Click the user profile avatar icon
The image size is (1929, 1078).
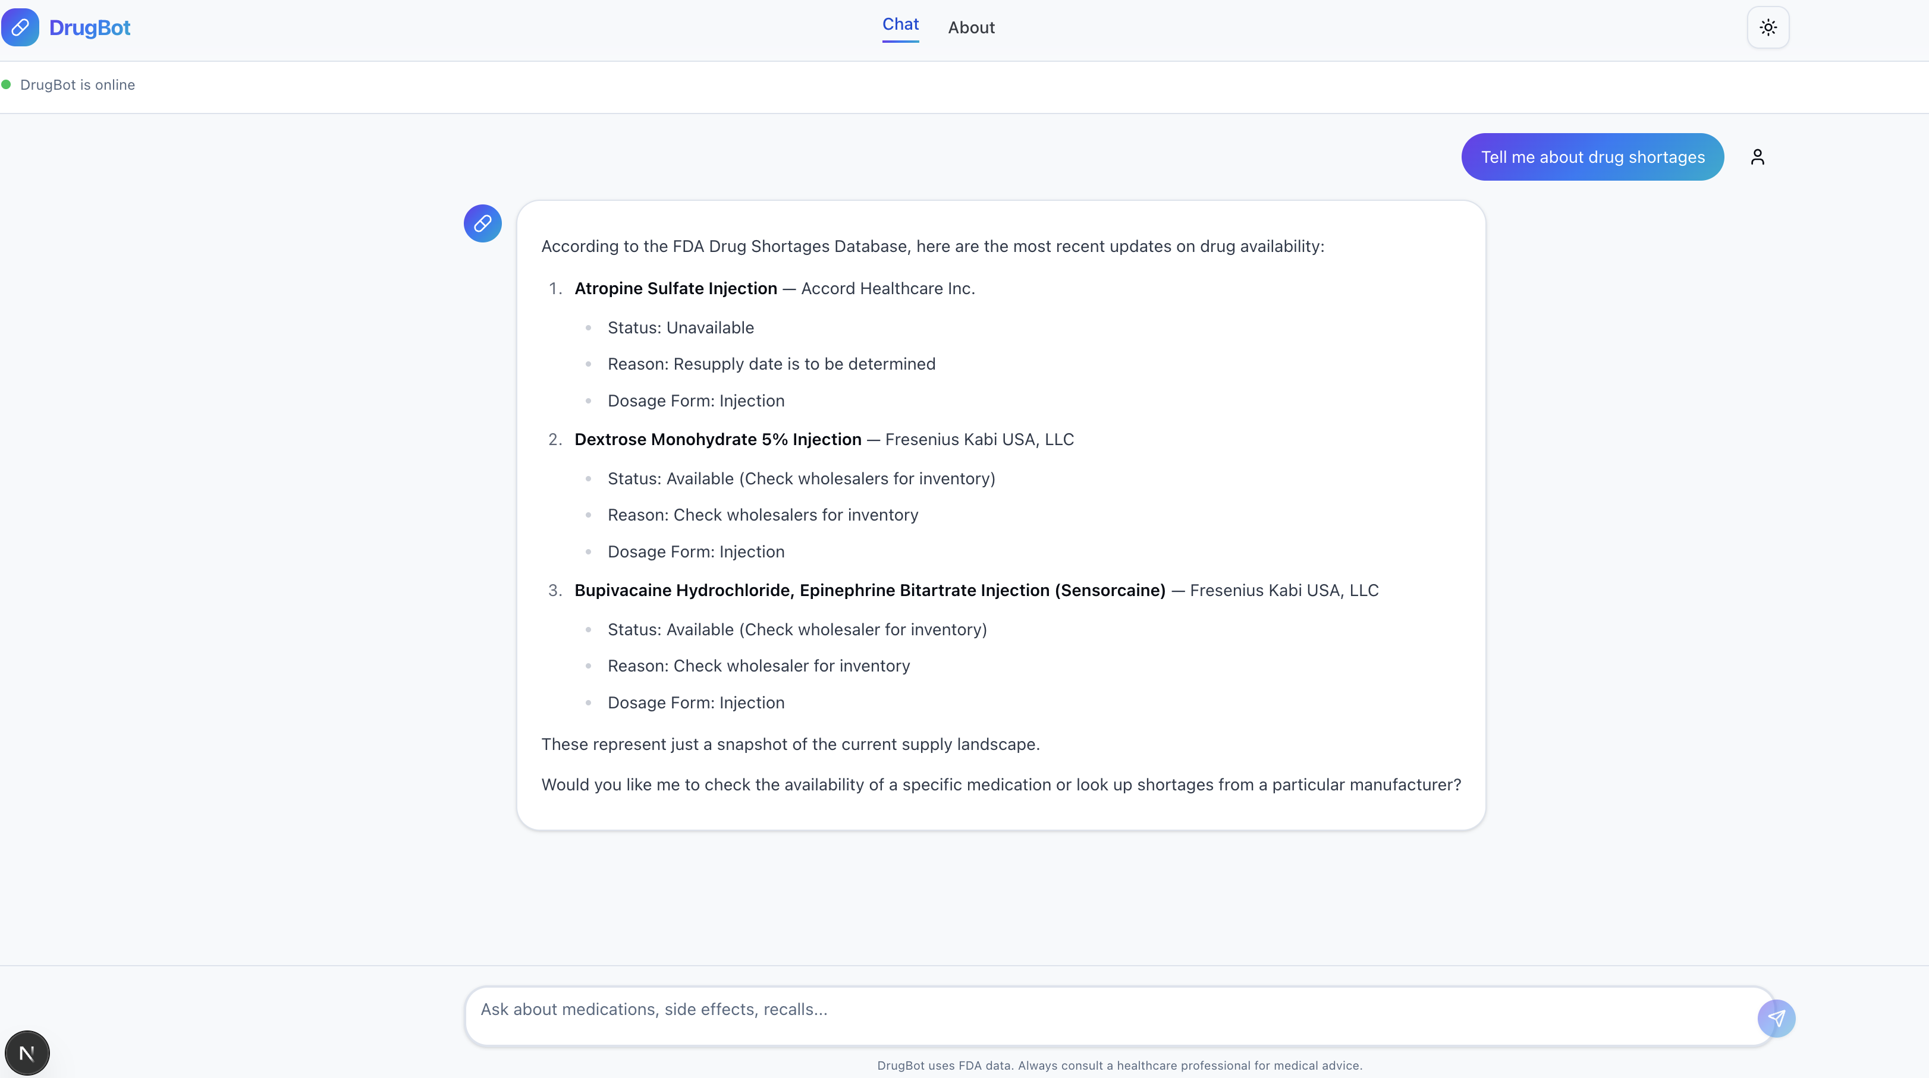(x=1758, y=157)
